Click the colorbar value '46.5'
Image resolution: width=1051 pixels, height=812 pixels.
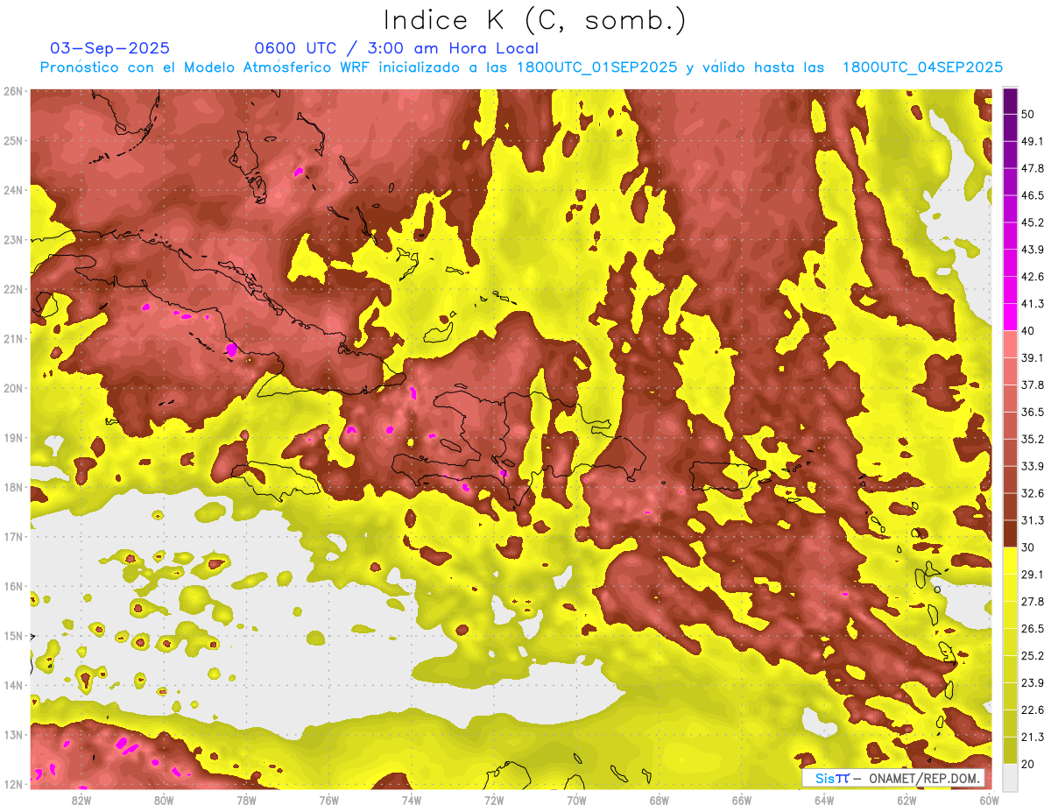click(x=1032, y=195)
